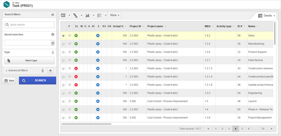Open the Details view dropdown
This screenshot has width=281, height=136.
click(x=267, y=16)
